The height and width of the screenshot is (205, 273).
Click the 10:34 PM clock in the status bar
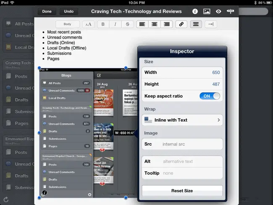click(136, 3)
